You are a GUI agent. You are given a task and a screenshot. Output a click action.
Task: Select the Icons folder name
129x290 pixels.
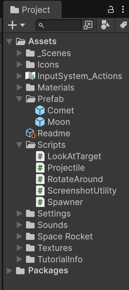click(x=48, y=65)
